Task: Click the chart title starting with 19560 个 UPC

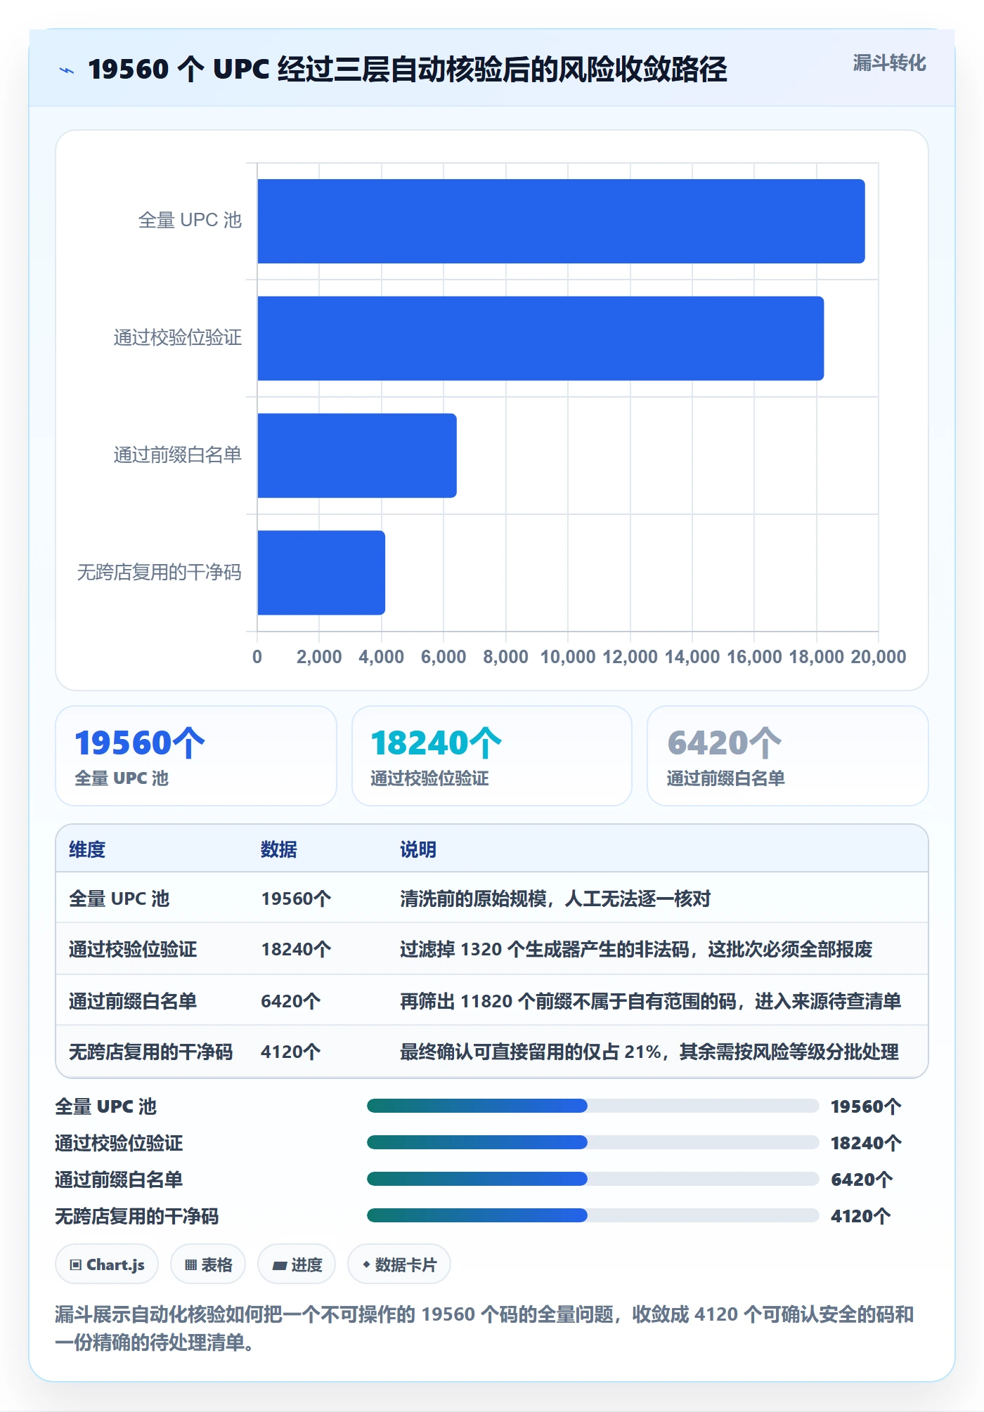Action: [408, 70]
